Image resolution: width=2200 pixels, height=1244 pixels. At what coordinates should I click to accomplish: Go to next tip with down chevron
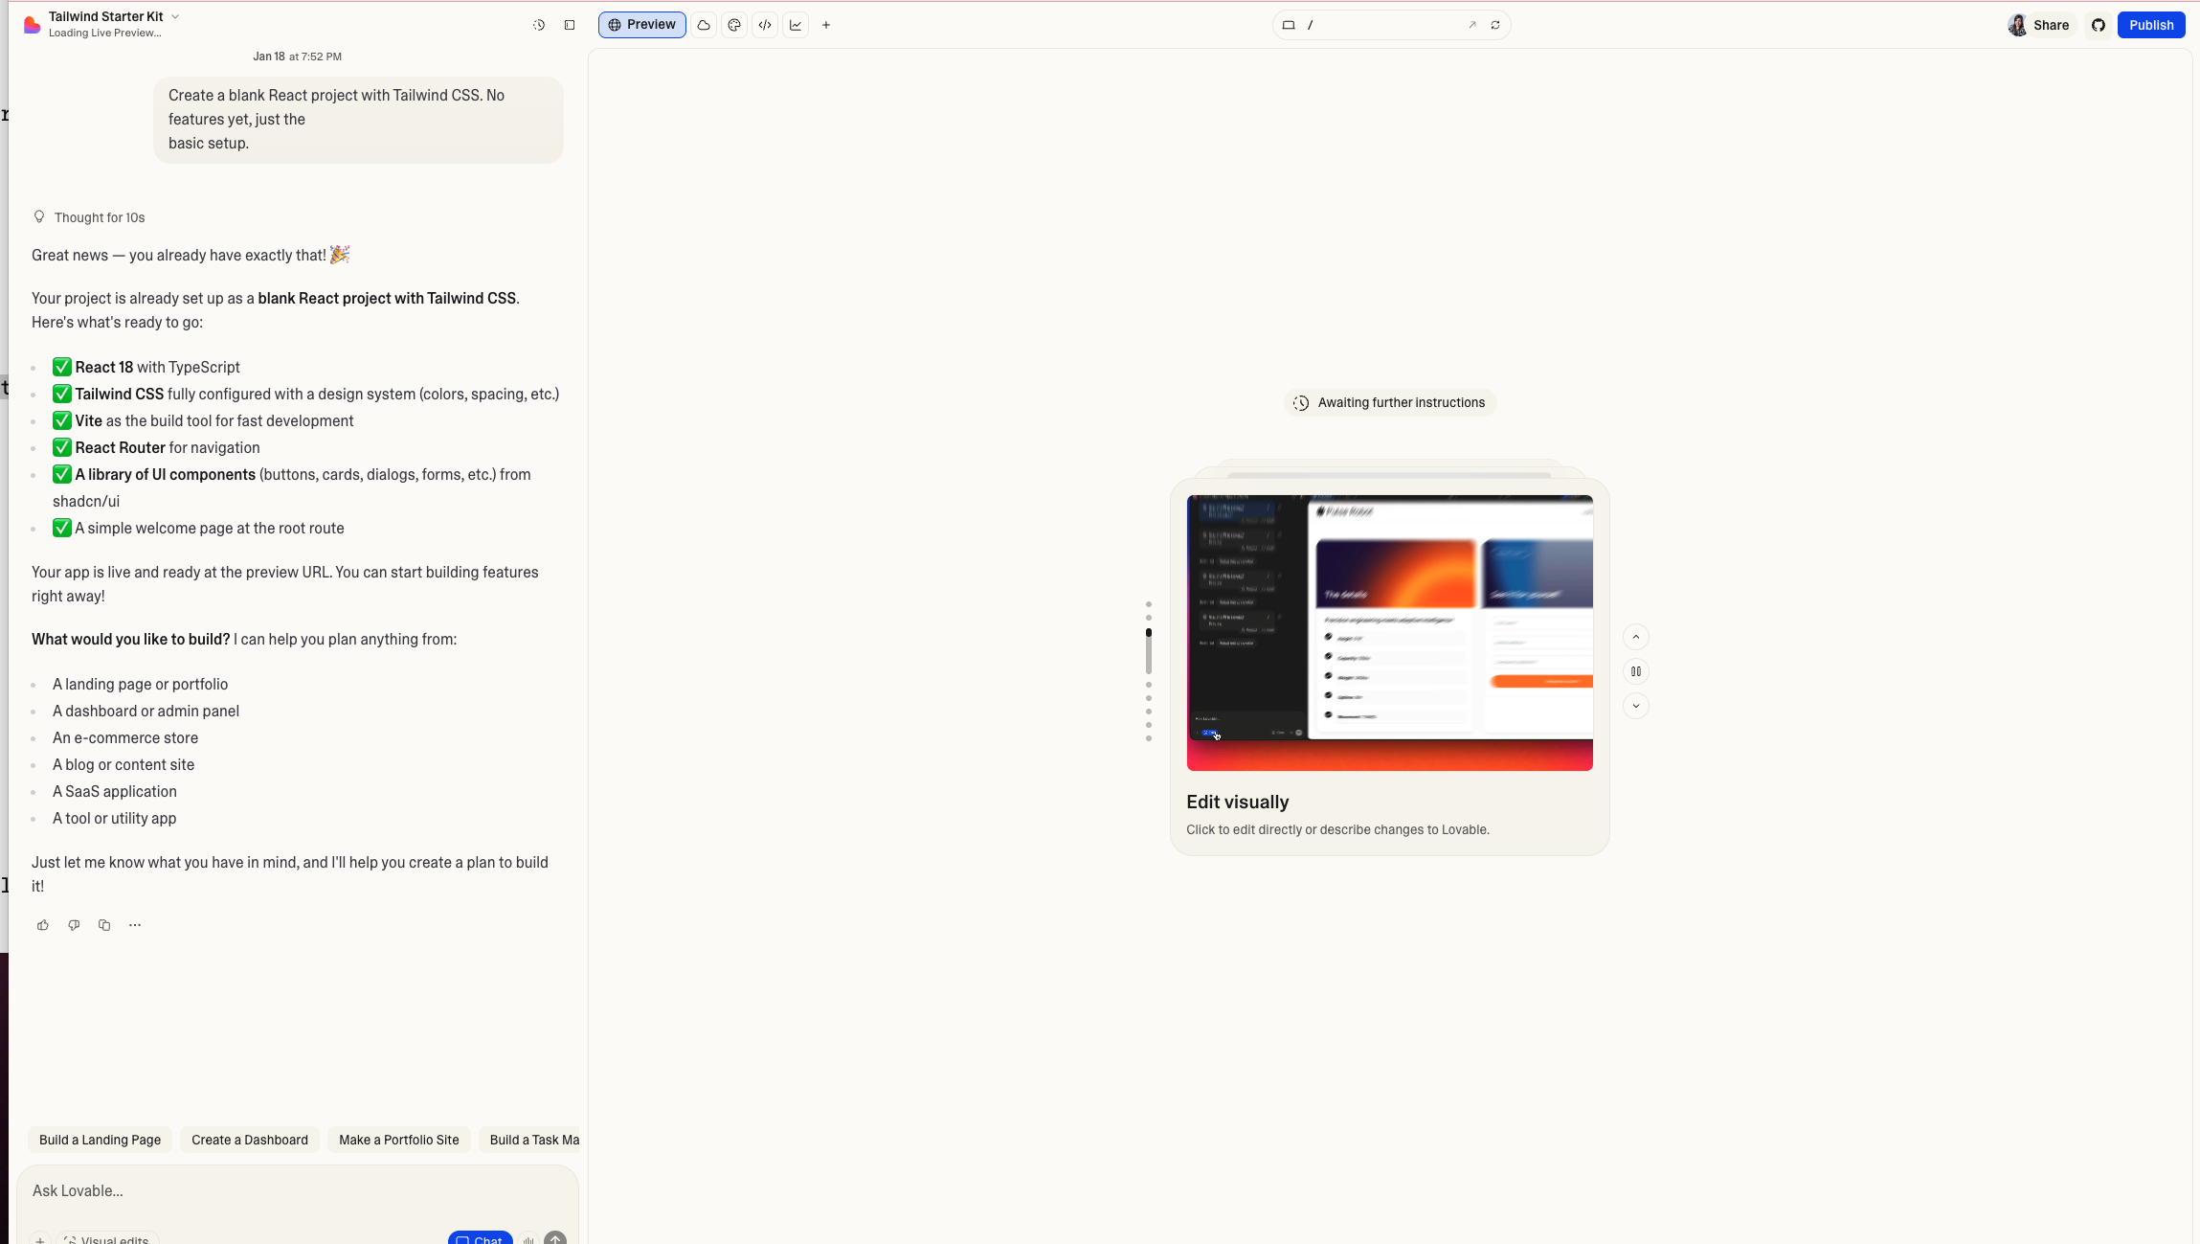click(1636, 706)
